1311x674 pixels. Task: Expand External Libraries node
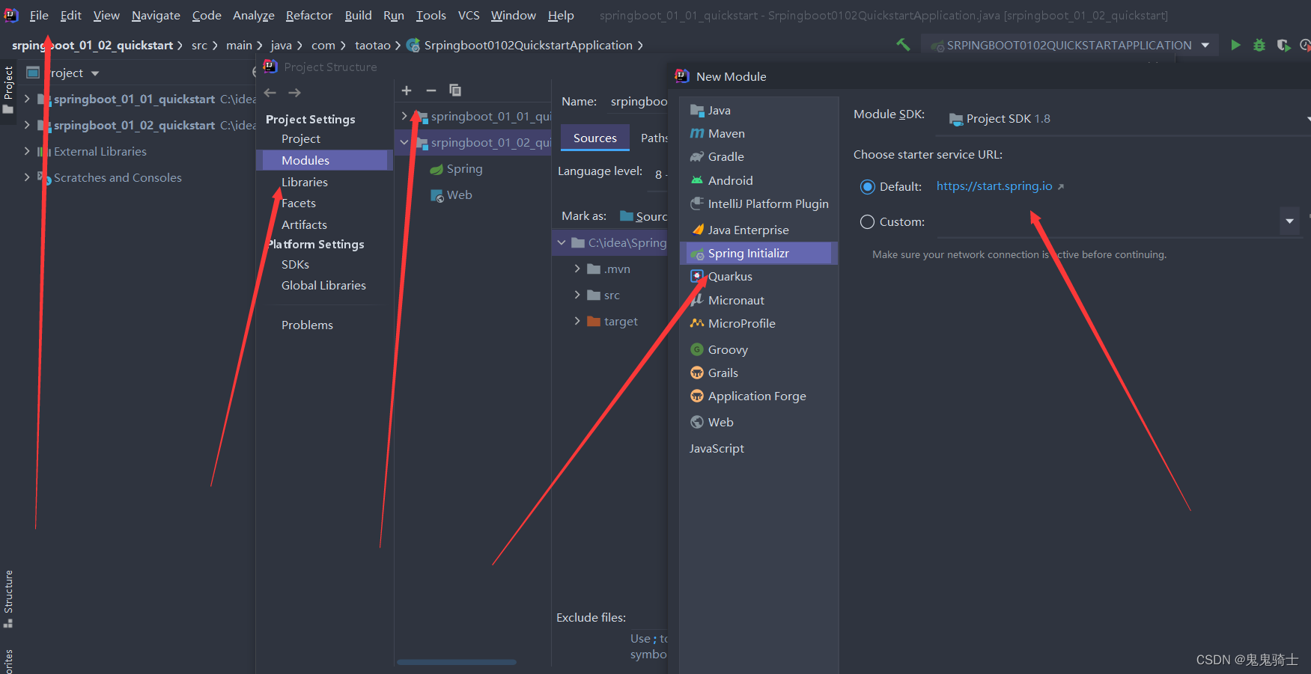27,151
